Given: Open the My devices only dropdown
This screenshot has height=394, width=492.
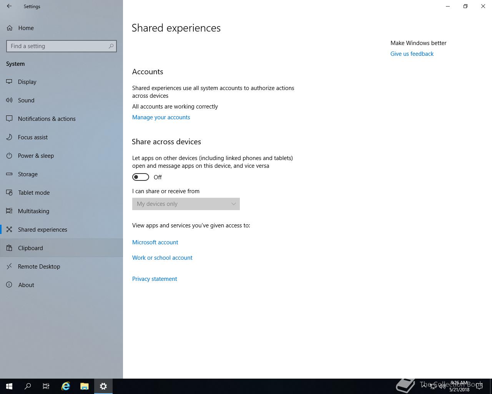Looking at the screenshot, I should point(186,204).
